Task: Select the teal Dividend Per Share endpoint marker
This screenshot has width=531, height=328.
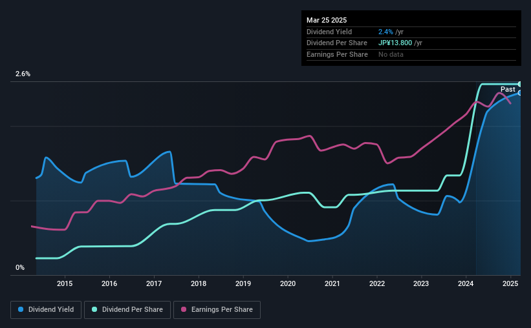Action: click(x=519, y=85)
